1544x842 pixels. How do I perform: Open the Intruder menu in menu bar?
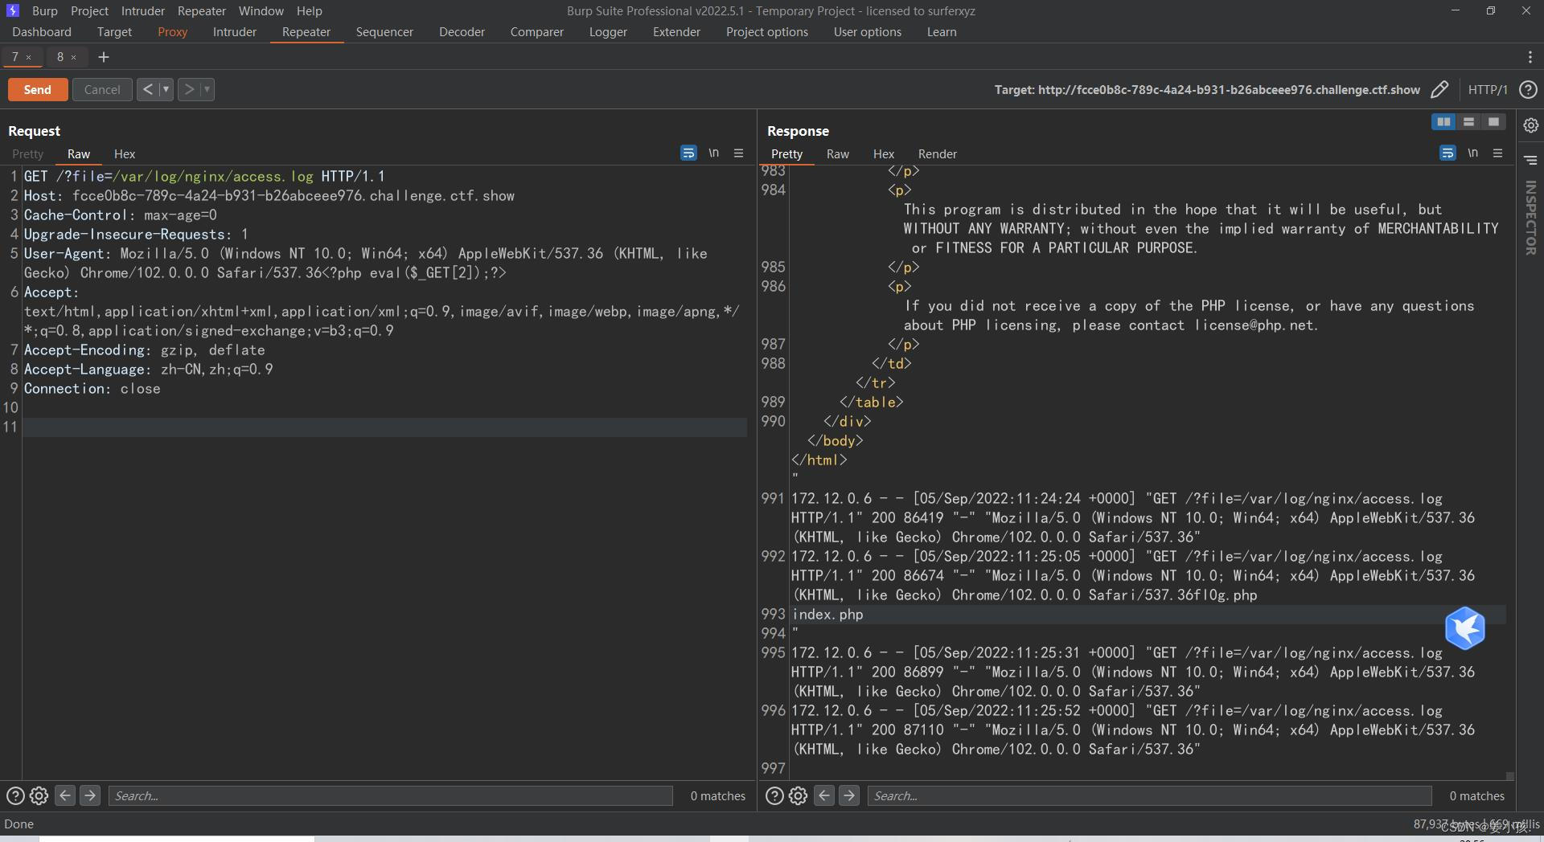point(143,10)
